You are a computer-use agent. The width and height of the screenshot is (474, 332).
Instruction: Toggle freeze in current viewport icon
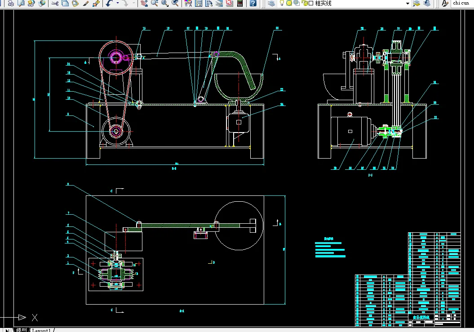[x=297, y=3]
